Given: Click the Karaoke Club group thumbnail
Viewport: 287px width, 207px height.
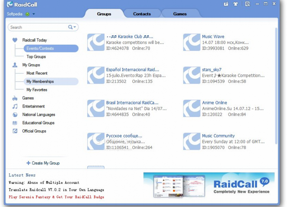Looking at the screenshot, I should point(96,42).
